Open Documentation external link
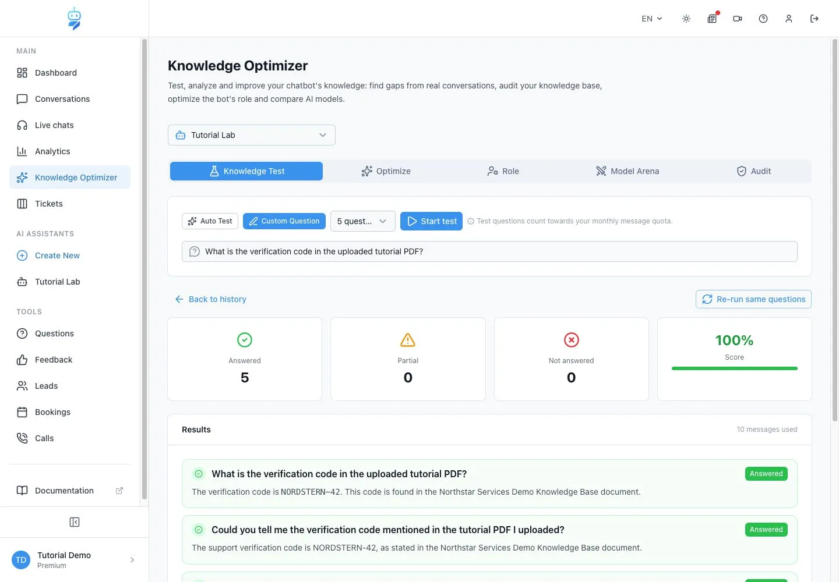The image size is (839, 582). [70, 491]
